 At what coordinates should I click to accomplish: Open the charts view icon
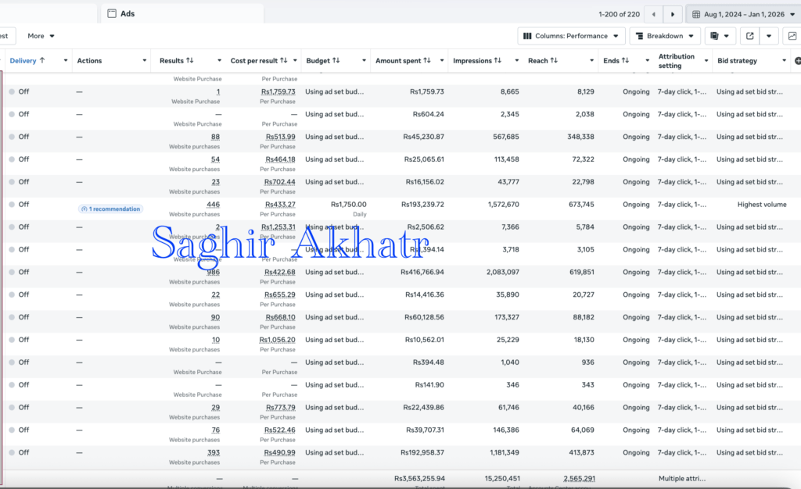(792, 36)
